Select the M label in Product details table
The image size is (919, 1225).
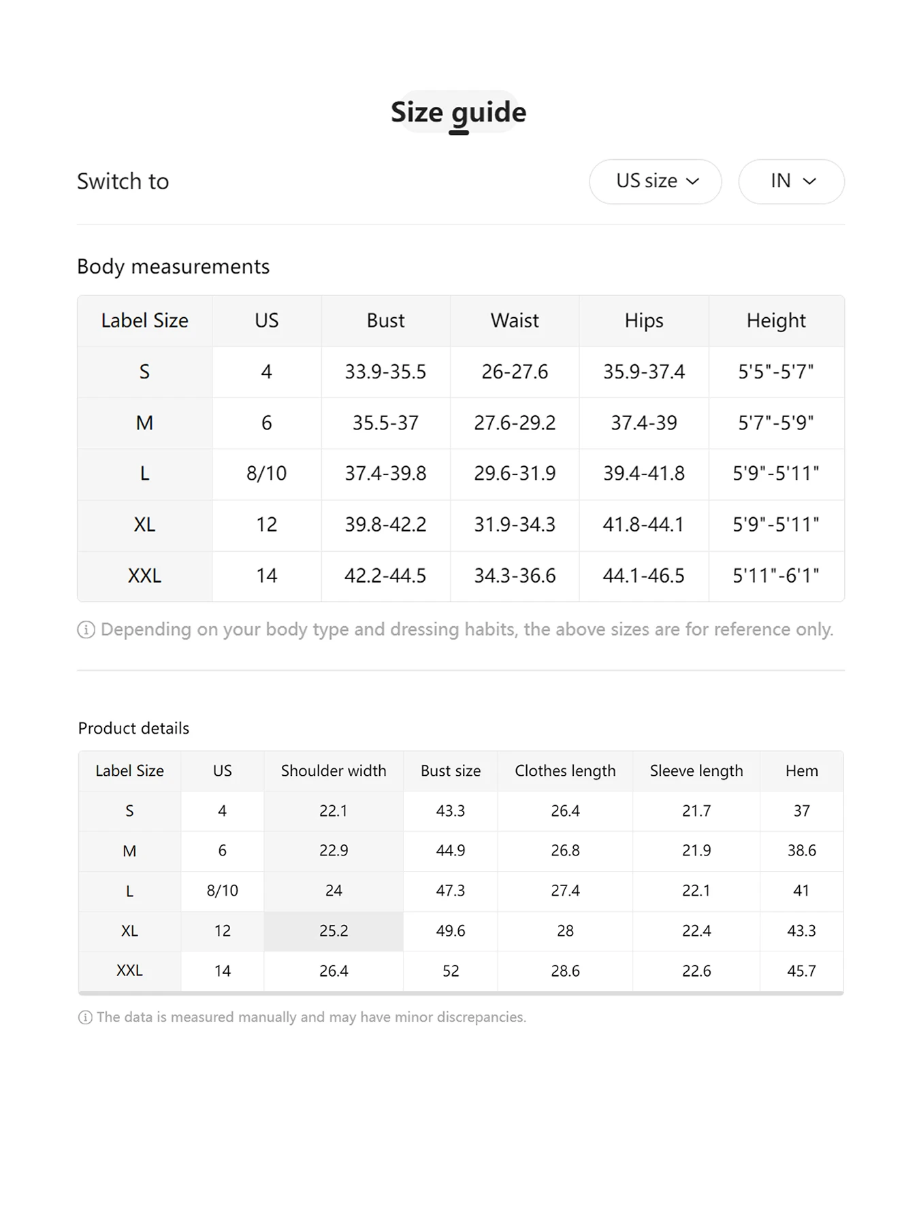coord(129,851)
